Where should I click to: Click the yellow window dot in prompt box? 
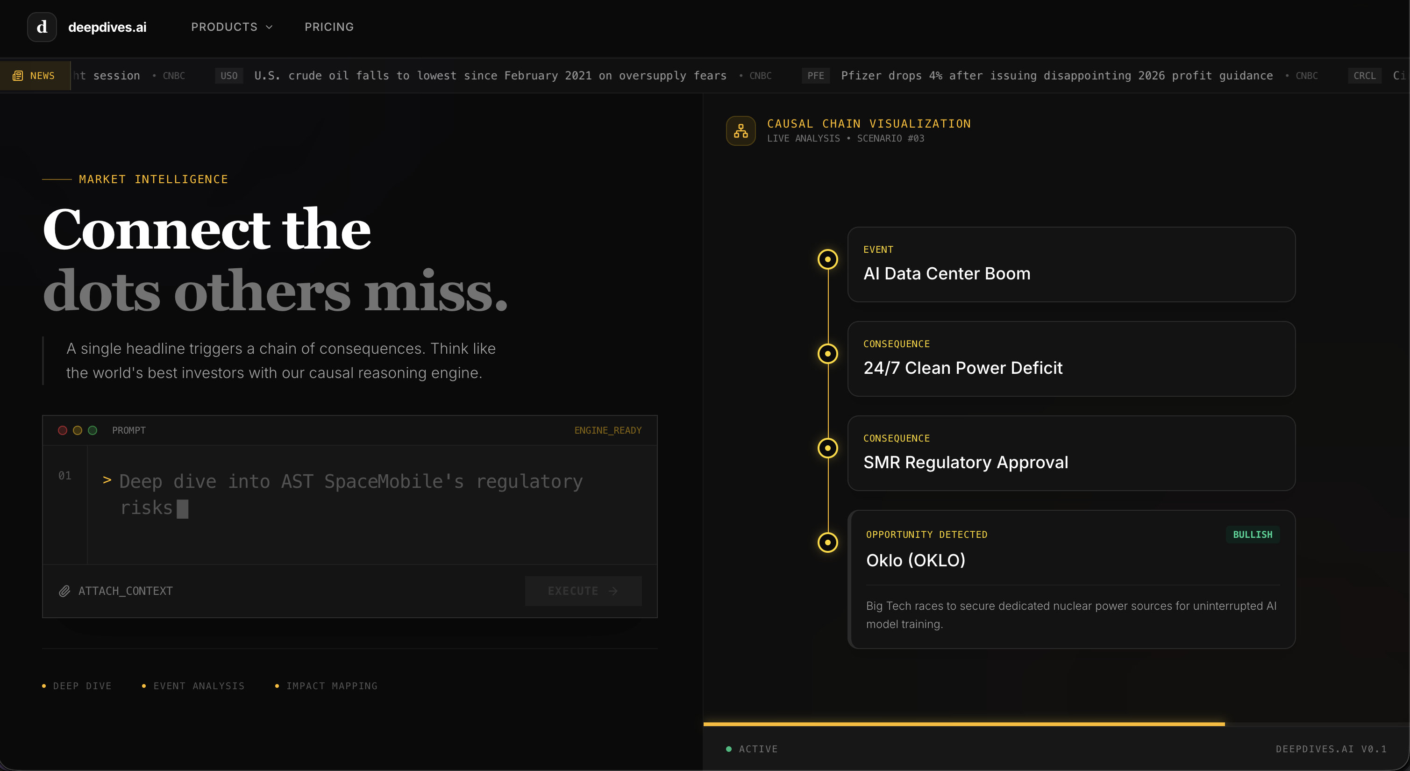tap(78, 430)
